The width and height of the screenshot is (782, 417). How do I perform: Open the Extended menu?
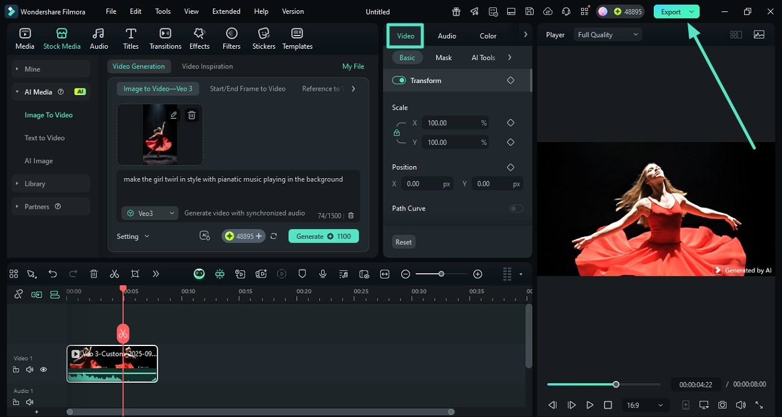(x=226, y=11)
